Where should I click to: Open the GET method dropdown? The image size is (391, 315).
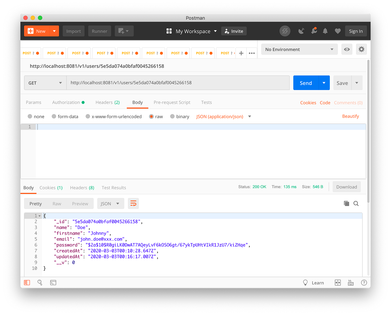[45, 83]
